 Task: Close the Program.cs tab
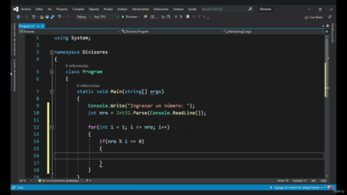click(43, 26)
